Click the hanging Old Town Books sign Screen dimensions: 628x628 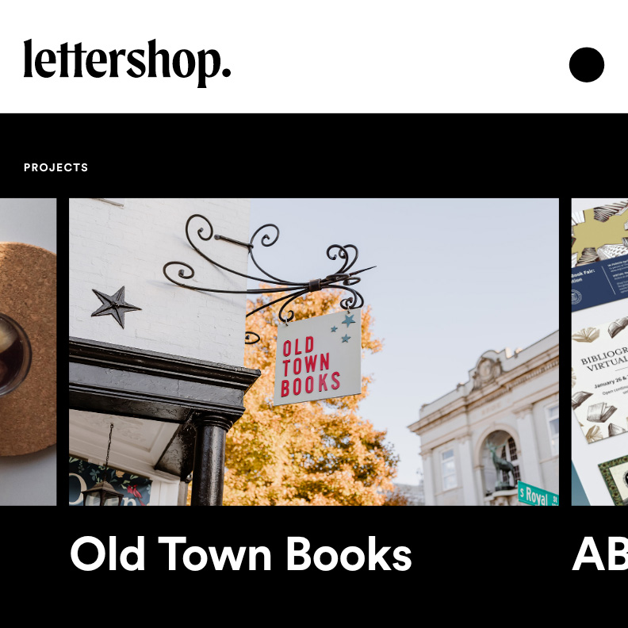pyautogui.click(x=317, y=358)
